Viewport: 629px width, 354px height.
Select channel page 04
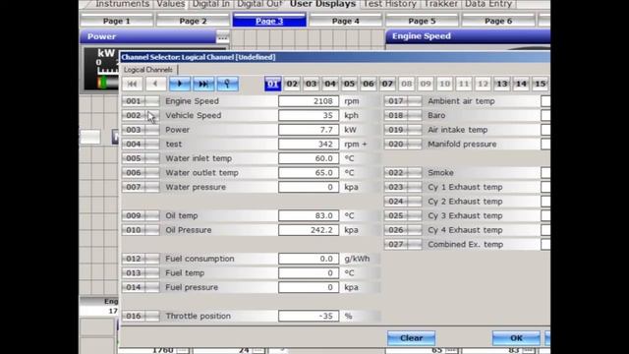click(x=330, y=84)
